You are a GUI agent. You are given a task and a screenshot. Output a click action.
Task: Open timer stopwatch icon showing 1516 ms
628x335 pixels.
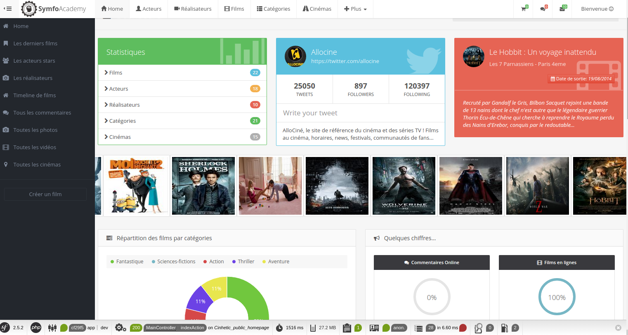point(279,328)
